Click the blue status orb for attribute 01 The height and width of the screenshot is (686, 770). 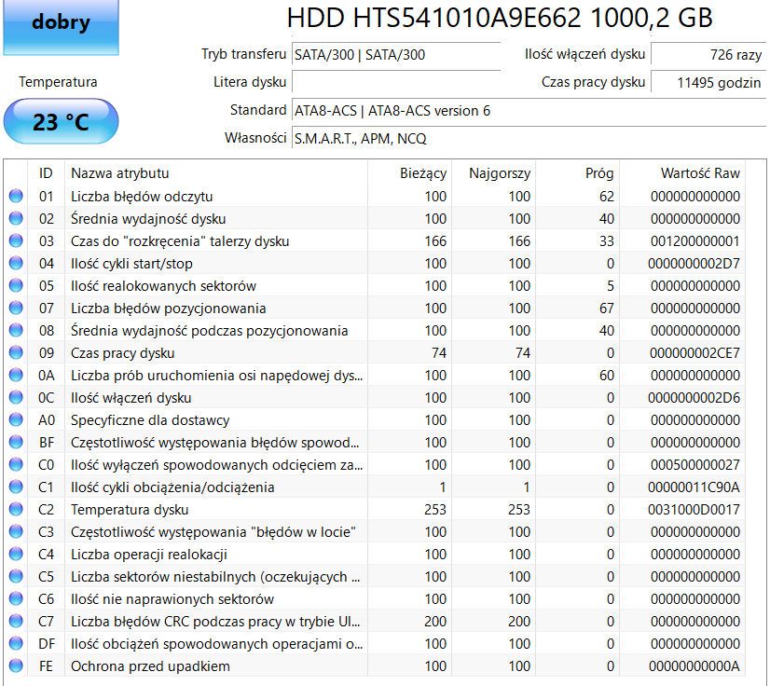click(x=16, y=196)
